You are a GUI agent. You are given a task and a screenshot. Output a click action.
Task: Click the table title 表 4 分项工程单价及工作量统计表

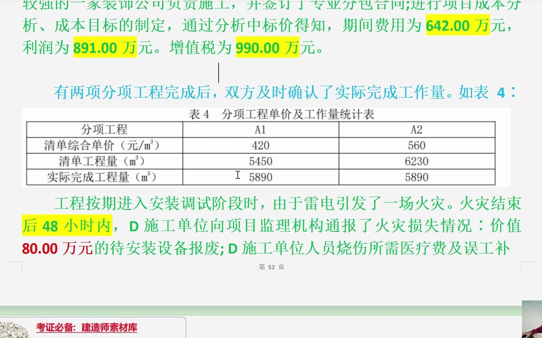point(282,115)
